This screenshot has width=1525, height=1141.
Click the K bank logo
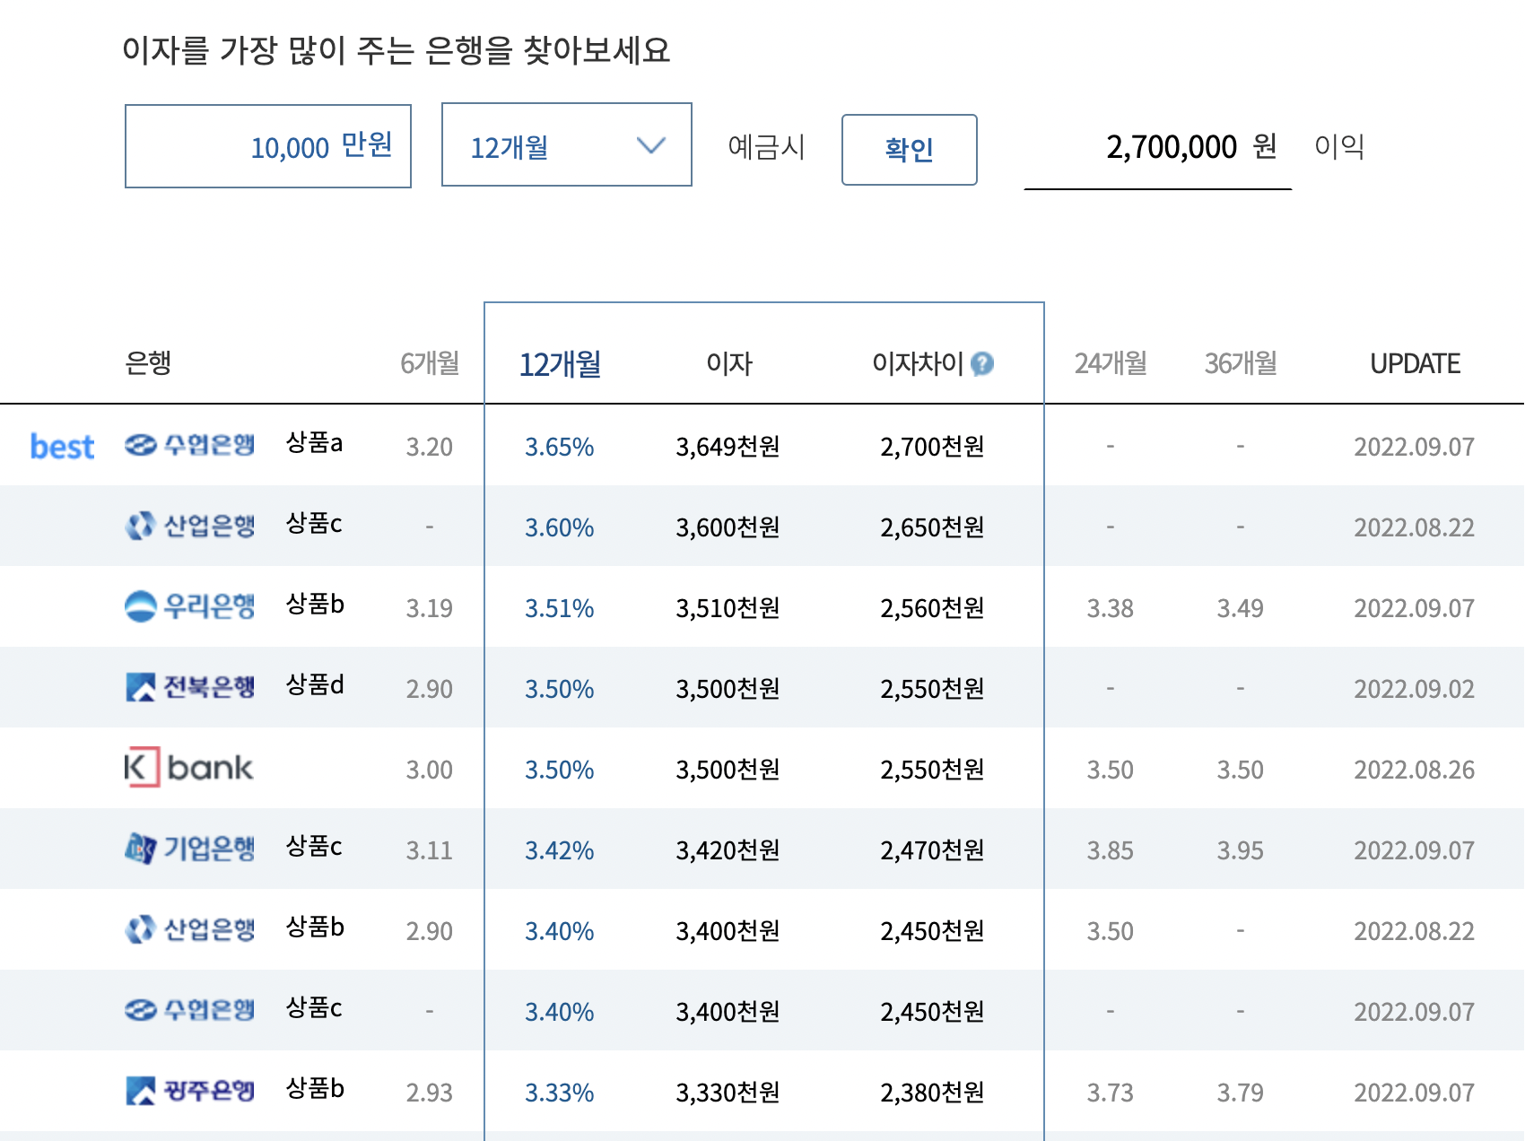click(x=189, y=768)
